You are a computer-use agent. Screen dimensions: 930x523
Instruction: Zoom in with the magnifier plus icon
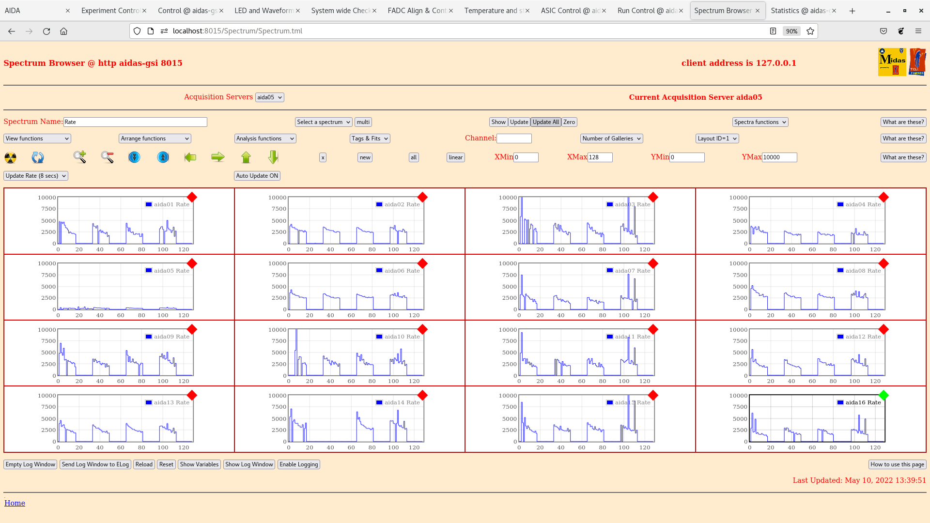coord(80,157)
